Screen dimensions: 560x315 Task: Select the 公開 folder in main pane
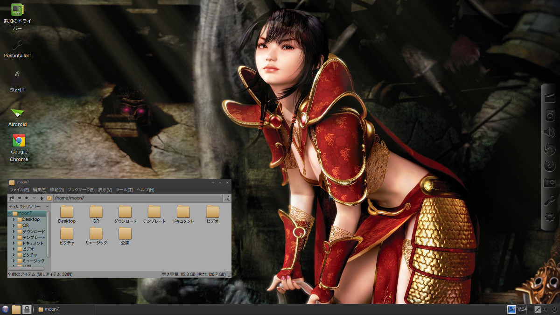pos(125,237)
